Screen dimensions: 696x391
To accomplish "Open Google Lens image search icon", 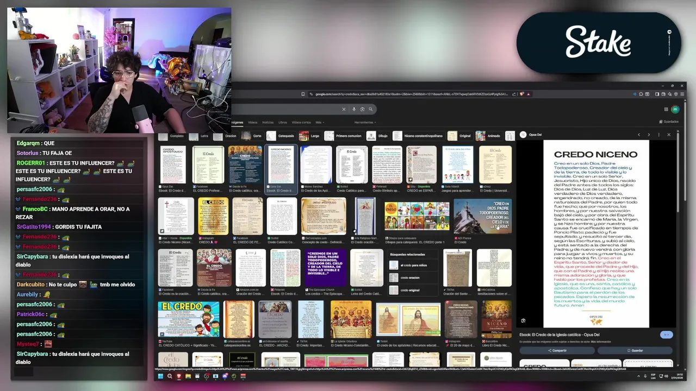I will (x=362, y=109).
